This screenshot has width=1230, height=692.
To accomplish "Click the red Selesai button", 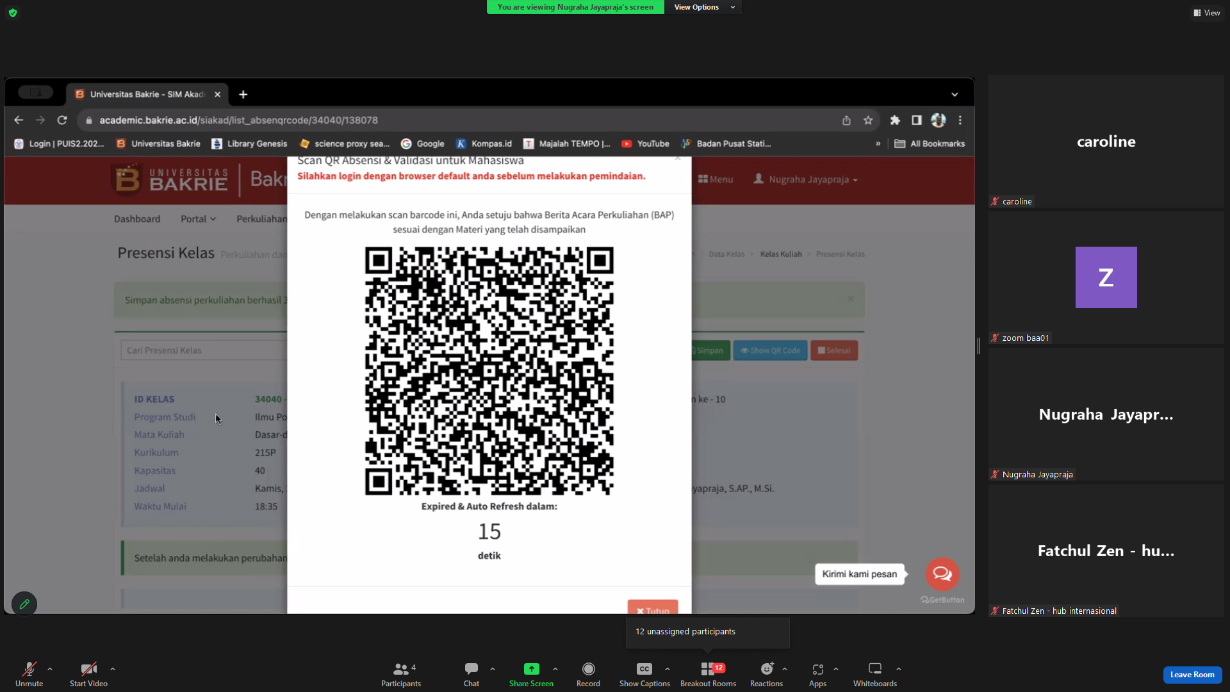I will 834,350.
